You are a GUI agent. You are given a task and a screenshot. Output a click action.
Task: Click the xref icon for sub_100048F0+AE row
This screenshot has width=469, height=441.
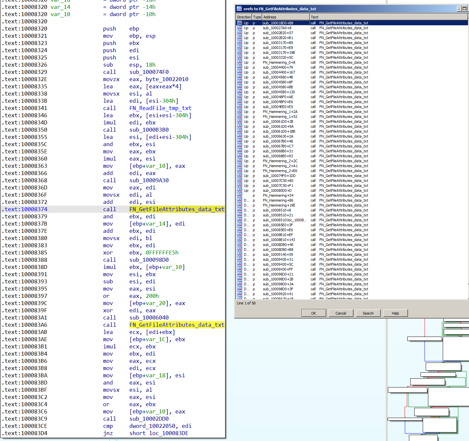click(240, 97)
